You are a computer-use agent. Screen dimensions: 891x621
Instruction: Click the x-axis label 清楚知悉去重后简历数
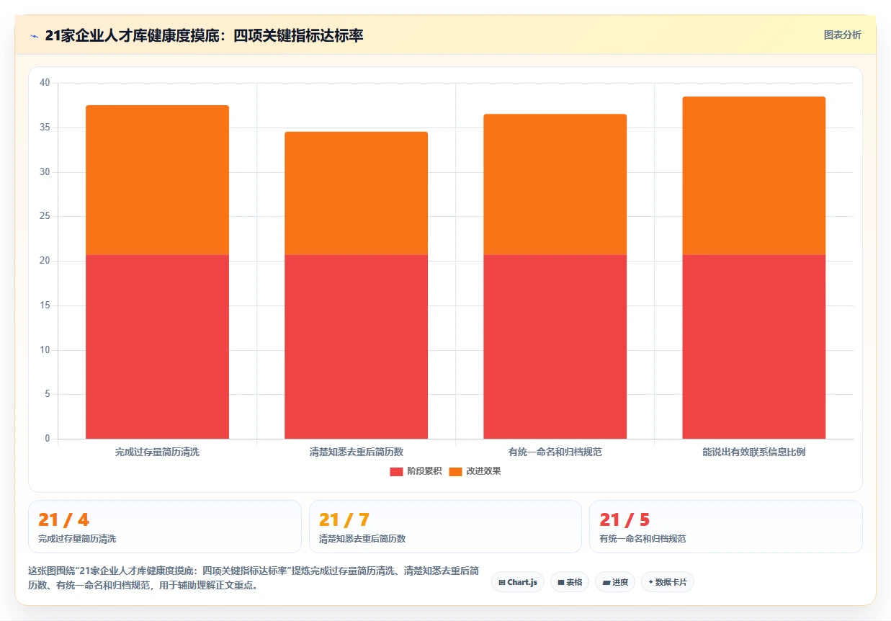pos(356,452)
